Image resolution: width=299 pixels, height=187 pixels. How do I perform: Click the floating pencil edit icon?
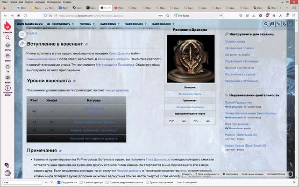point(22,44)
